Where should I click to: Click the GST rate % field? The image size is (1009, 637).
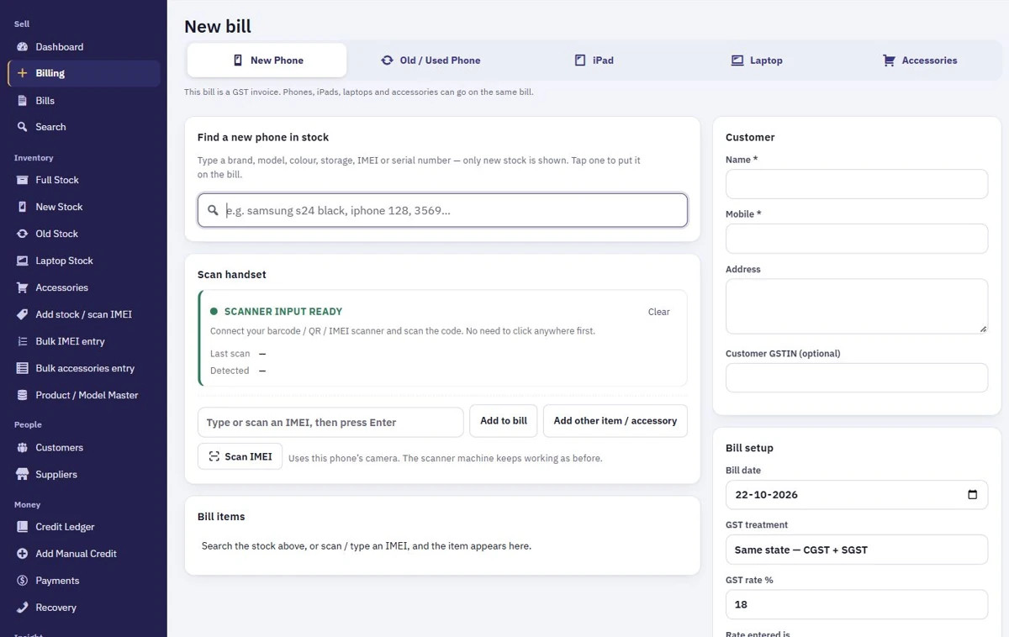coord(857,604)
